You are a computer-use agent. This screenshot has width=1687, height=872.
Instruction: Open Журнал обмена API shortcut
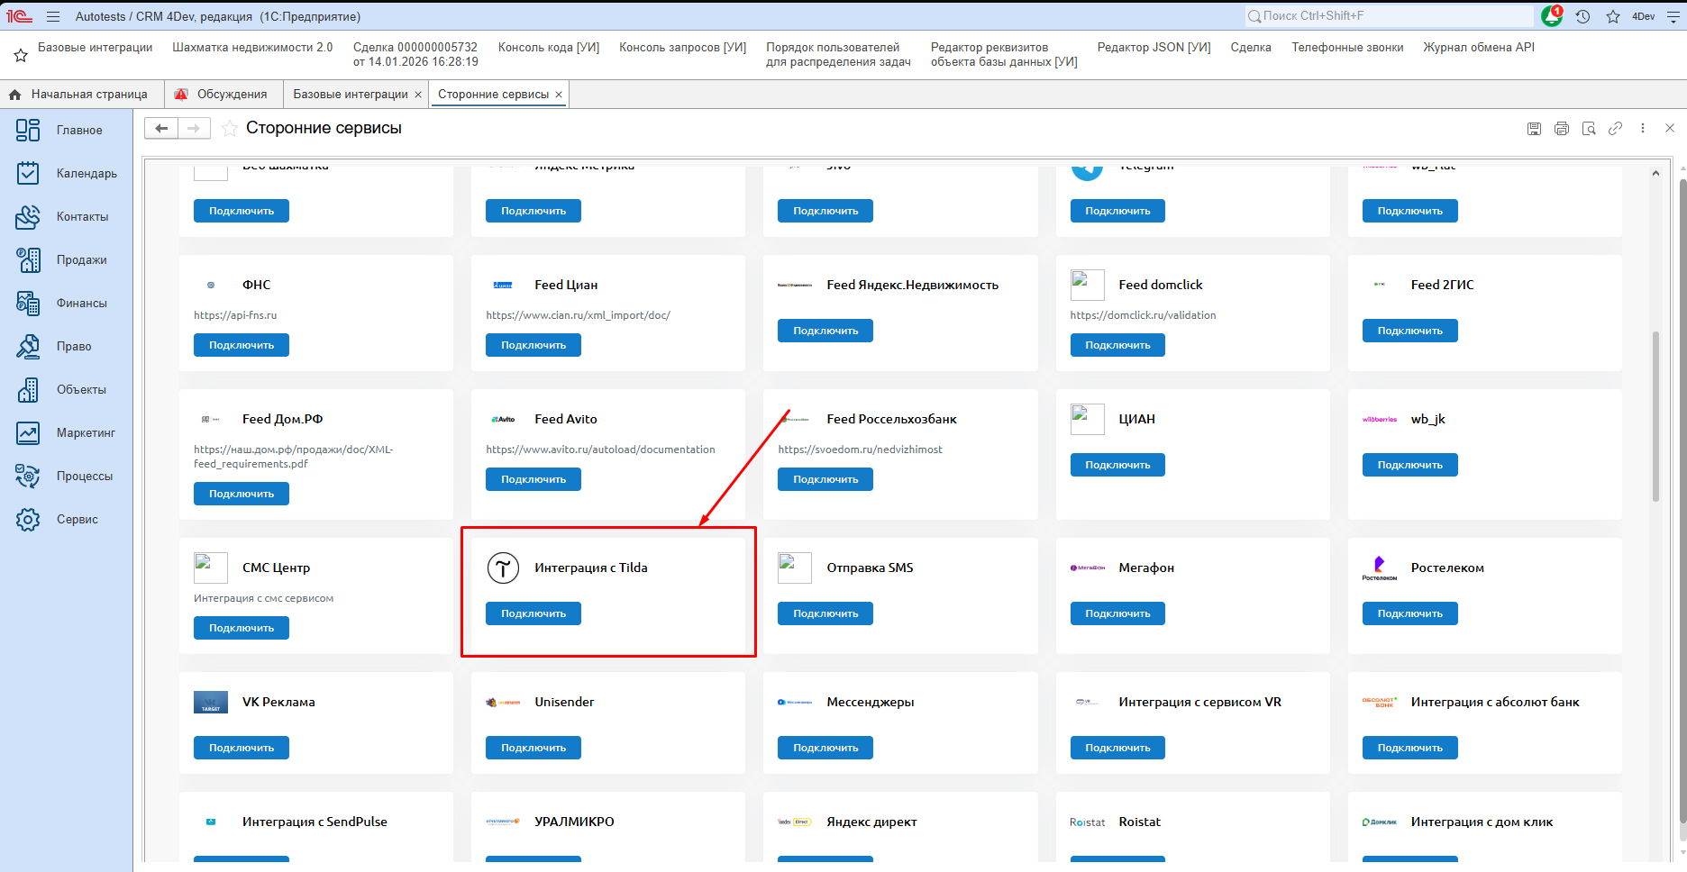pyautogui.click(x=1478, y=48)
